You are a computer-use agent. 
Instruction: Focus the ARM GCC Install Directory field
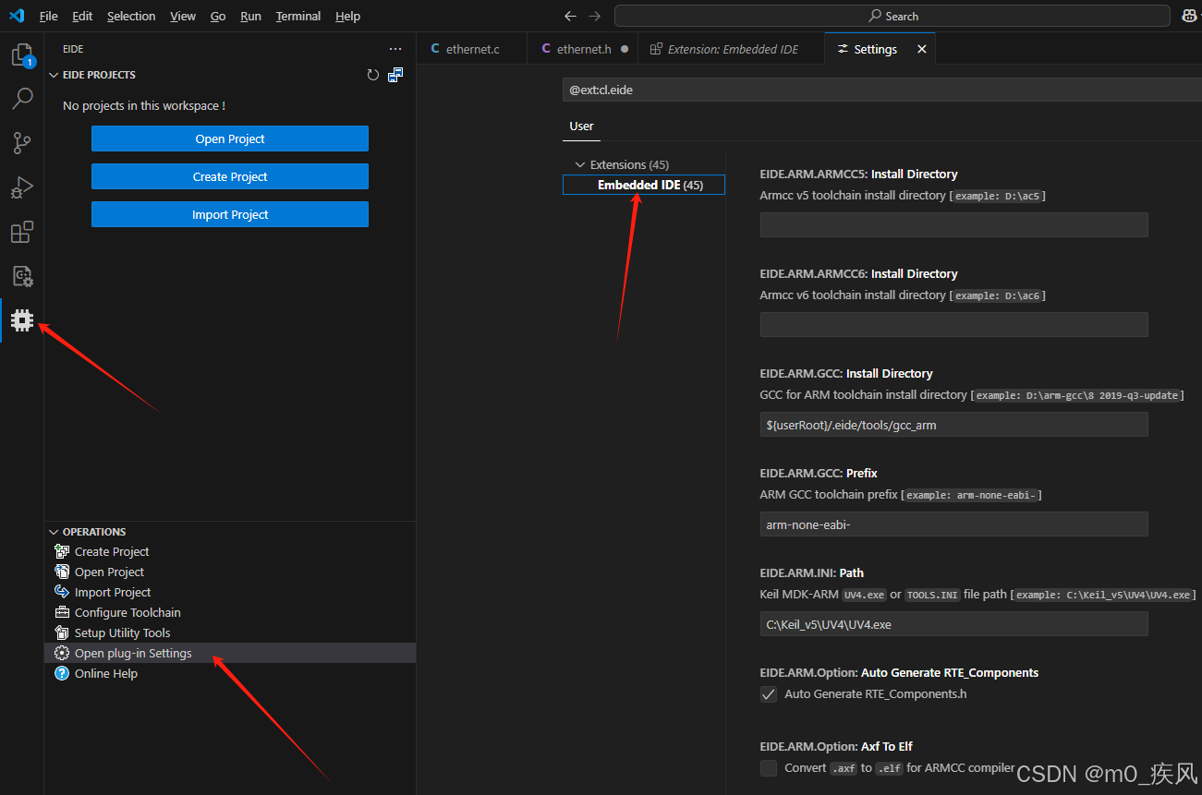953,424
